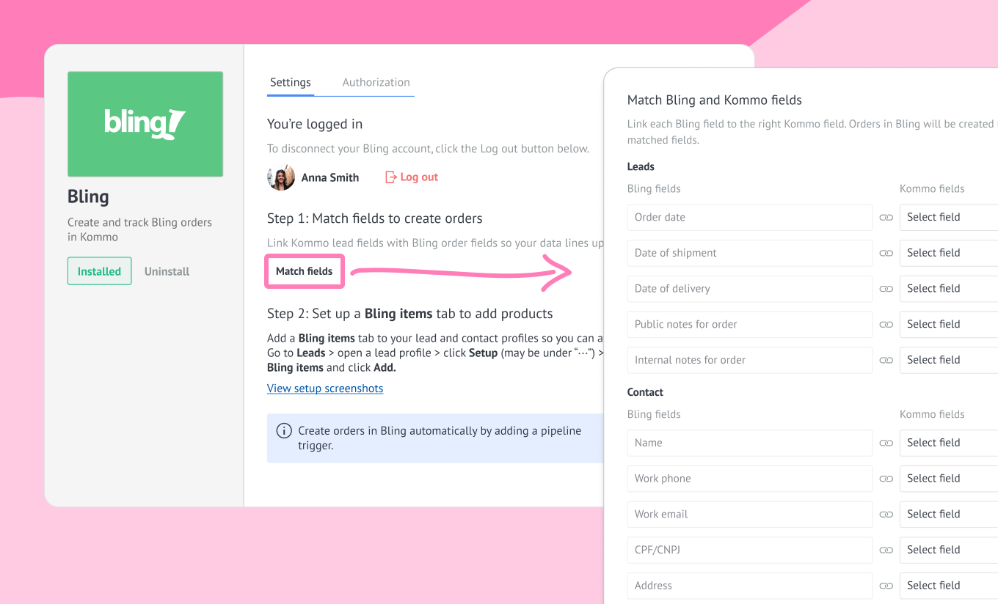Click the Log out icon
The height and width of the screenshot is (604, 998).
[391, 177]
